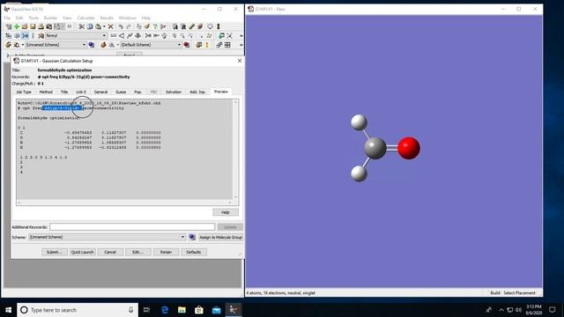Open Microsoft Store from taskbar
Screen dimensions: 564x317
199,309
